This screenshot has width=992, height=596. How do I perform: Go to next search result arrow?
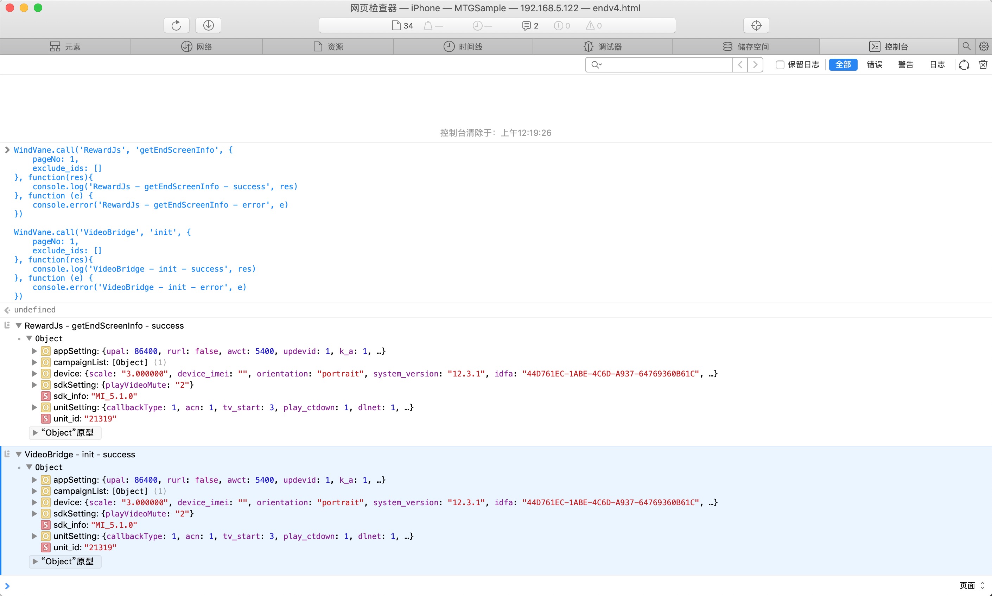pyautogui.click(x=755, y=65)
